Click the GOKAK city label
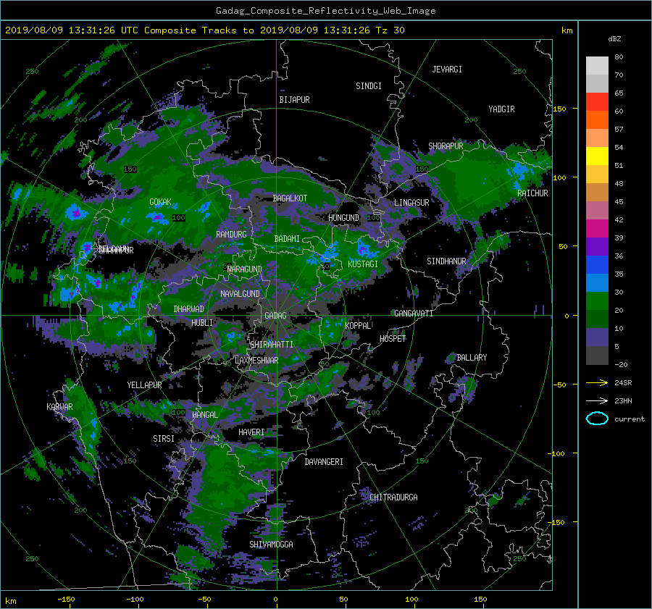652x609 pixels. 161,202
